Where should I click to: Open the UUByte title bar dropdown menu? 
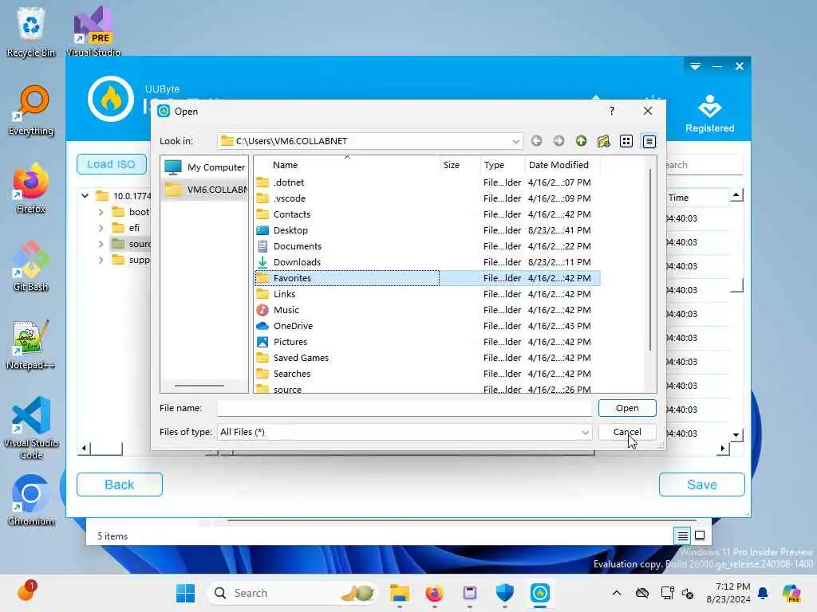(x=695, y=66)
